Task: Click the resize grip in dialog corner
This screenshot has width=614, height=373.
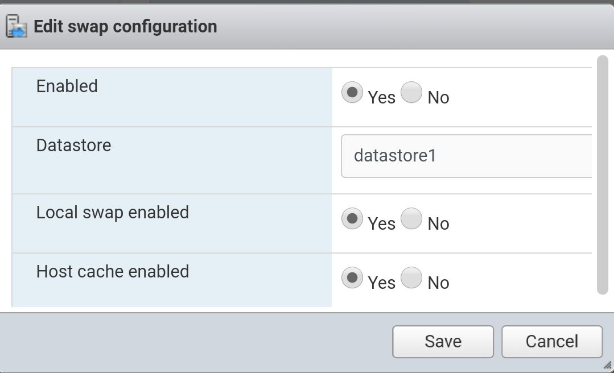Action: coord(607,366)
